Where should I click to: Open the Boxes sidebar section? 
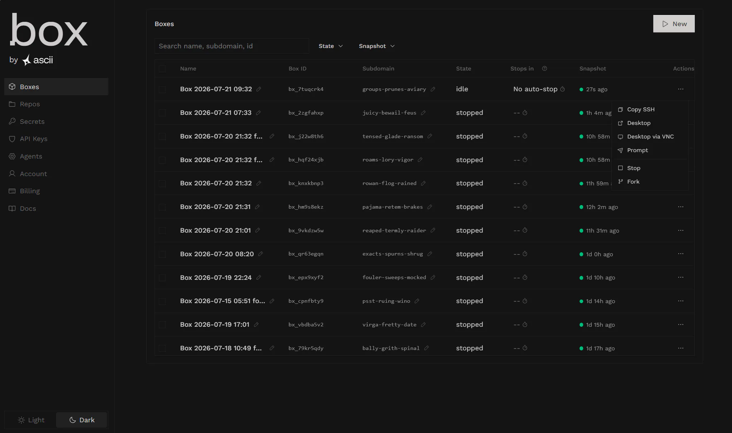click(x=56, y=87)
